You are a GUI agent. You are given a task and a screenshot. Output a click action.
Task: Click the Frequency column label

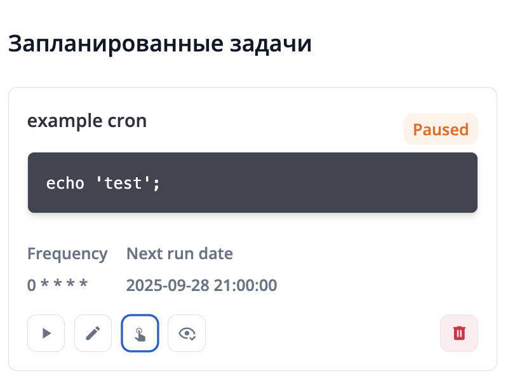click(67, 254)
